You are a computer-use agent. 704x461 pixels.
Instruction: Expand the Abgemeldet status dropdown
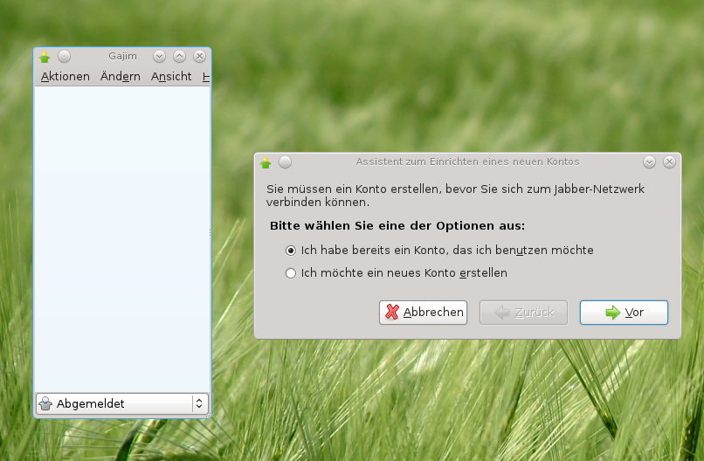(x=122, y=403)
